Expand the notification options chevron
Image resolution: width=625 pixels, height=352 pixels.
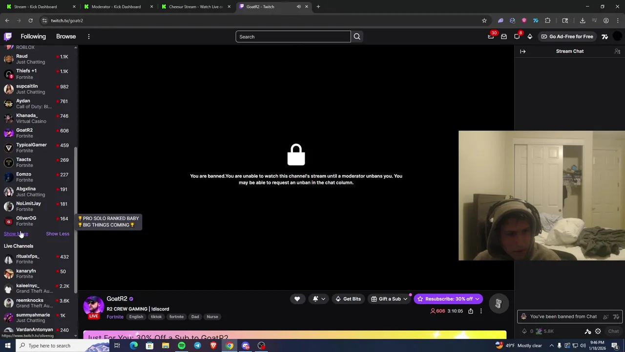click(323, 299)
